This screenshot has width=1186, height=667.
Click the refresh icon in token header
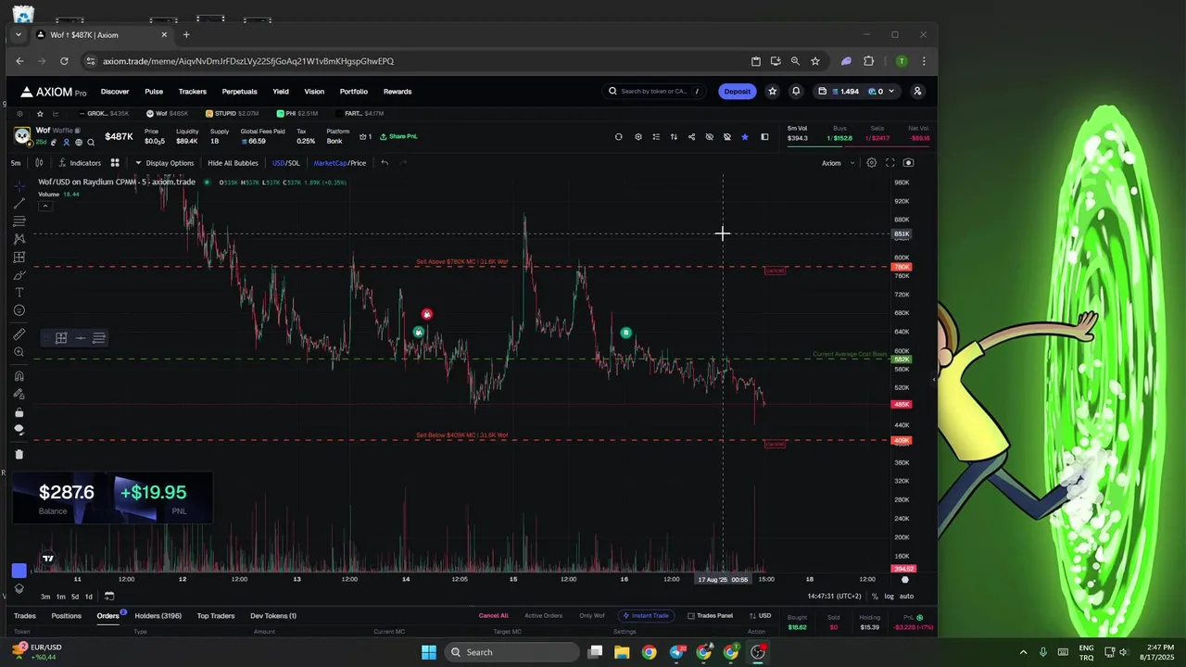pos(618,137)
